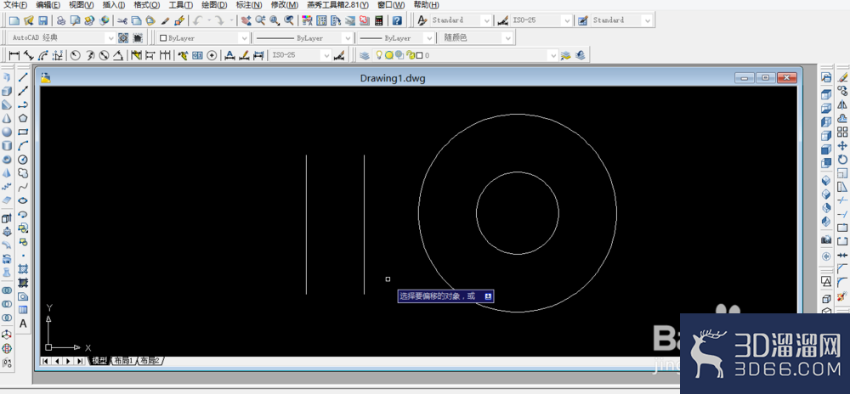Click the dynamic prompt options arrow icon
The width and height of the screenshot is (850, 394).
tap(488, 296)
